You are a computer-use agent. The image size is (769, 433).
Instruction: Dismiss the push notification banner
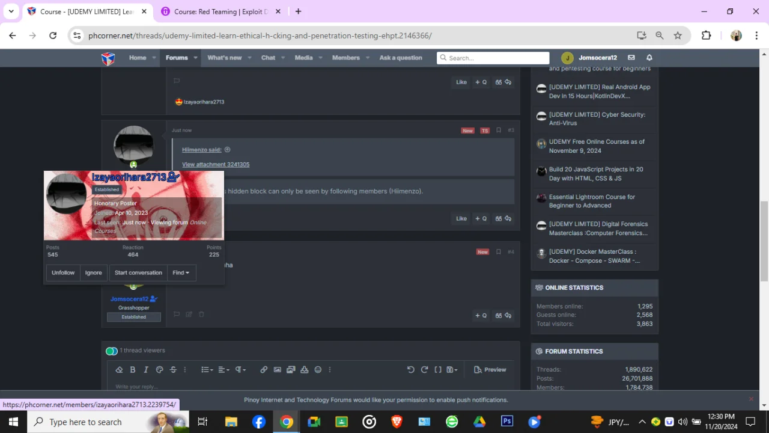pos(750,399)
